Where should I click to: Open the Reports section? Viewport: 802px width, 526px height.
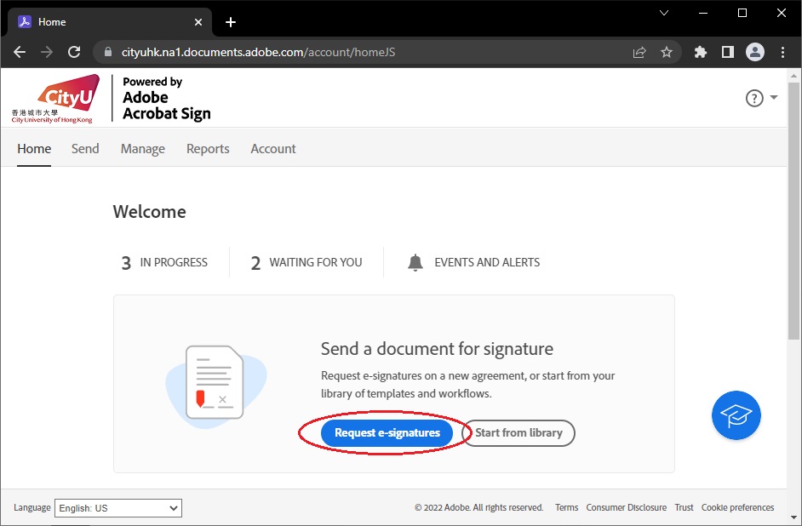(x=208, y=148)
